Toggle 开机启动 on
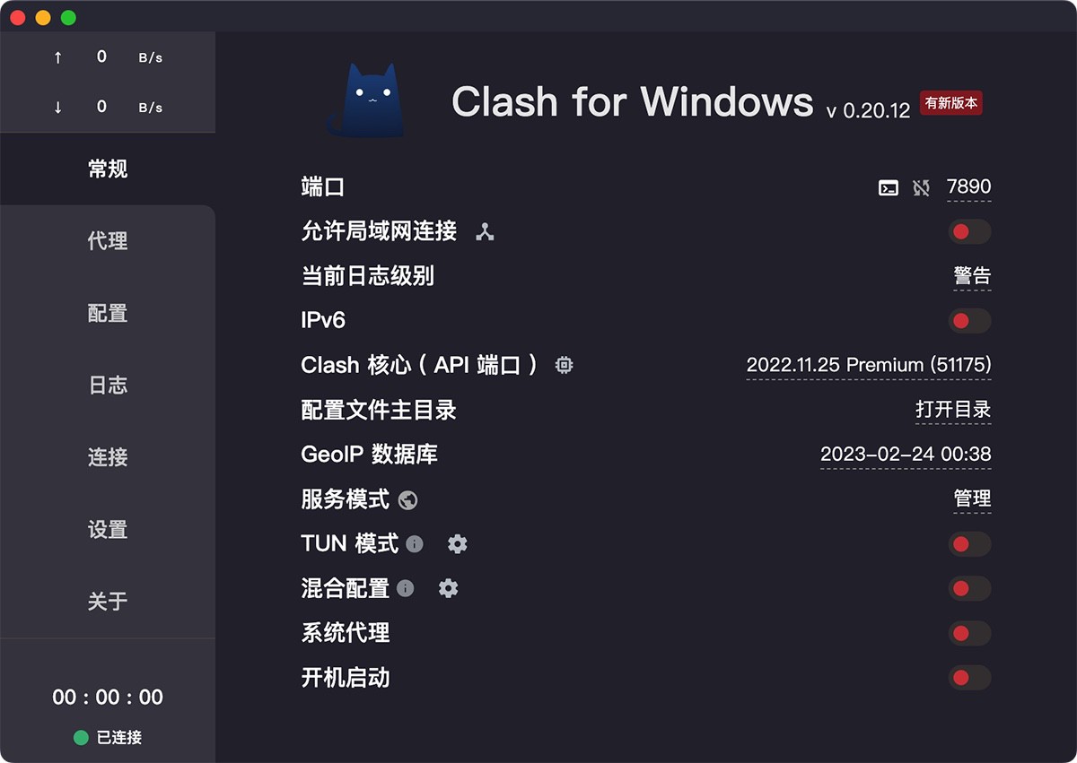This screenshot has height=763, width=1077. point(969,678)
